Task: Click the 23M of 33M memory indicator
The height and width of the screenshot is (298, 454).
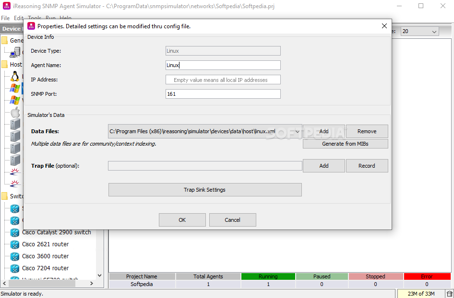Action: 421,294
